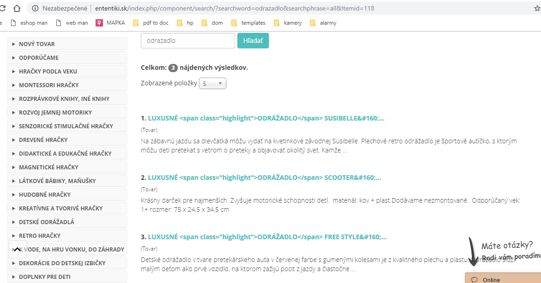Screen dimensions: 541x283
Task: Expand MONTESSORI HRAČKY category
Action: pos(67,85)
